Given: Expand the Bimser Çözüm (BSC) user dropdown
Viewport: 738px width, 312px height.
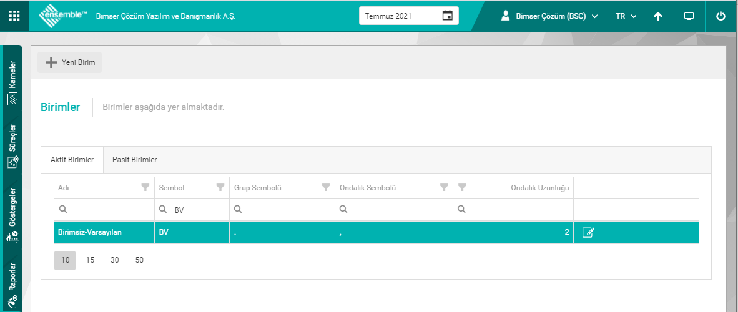Looking at the screenshot, I should click(550, 16).
